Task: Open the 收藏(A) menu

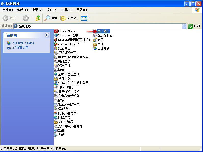Action: pyautogui.click(x=52, y=10)
